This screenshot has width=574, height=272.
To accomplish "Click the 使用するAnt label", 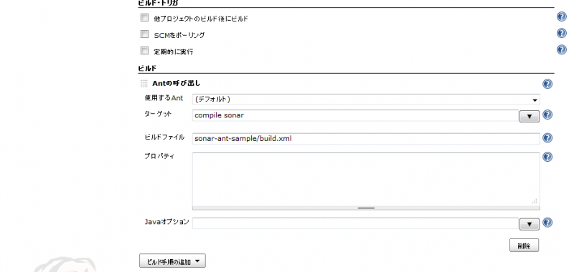I will coord(164,98).
